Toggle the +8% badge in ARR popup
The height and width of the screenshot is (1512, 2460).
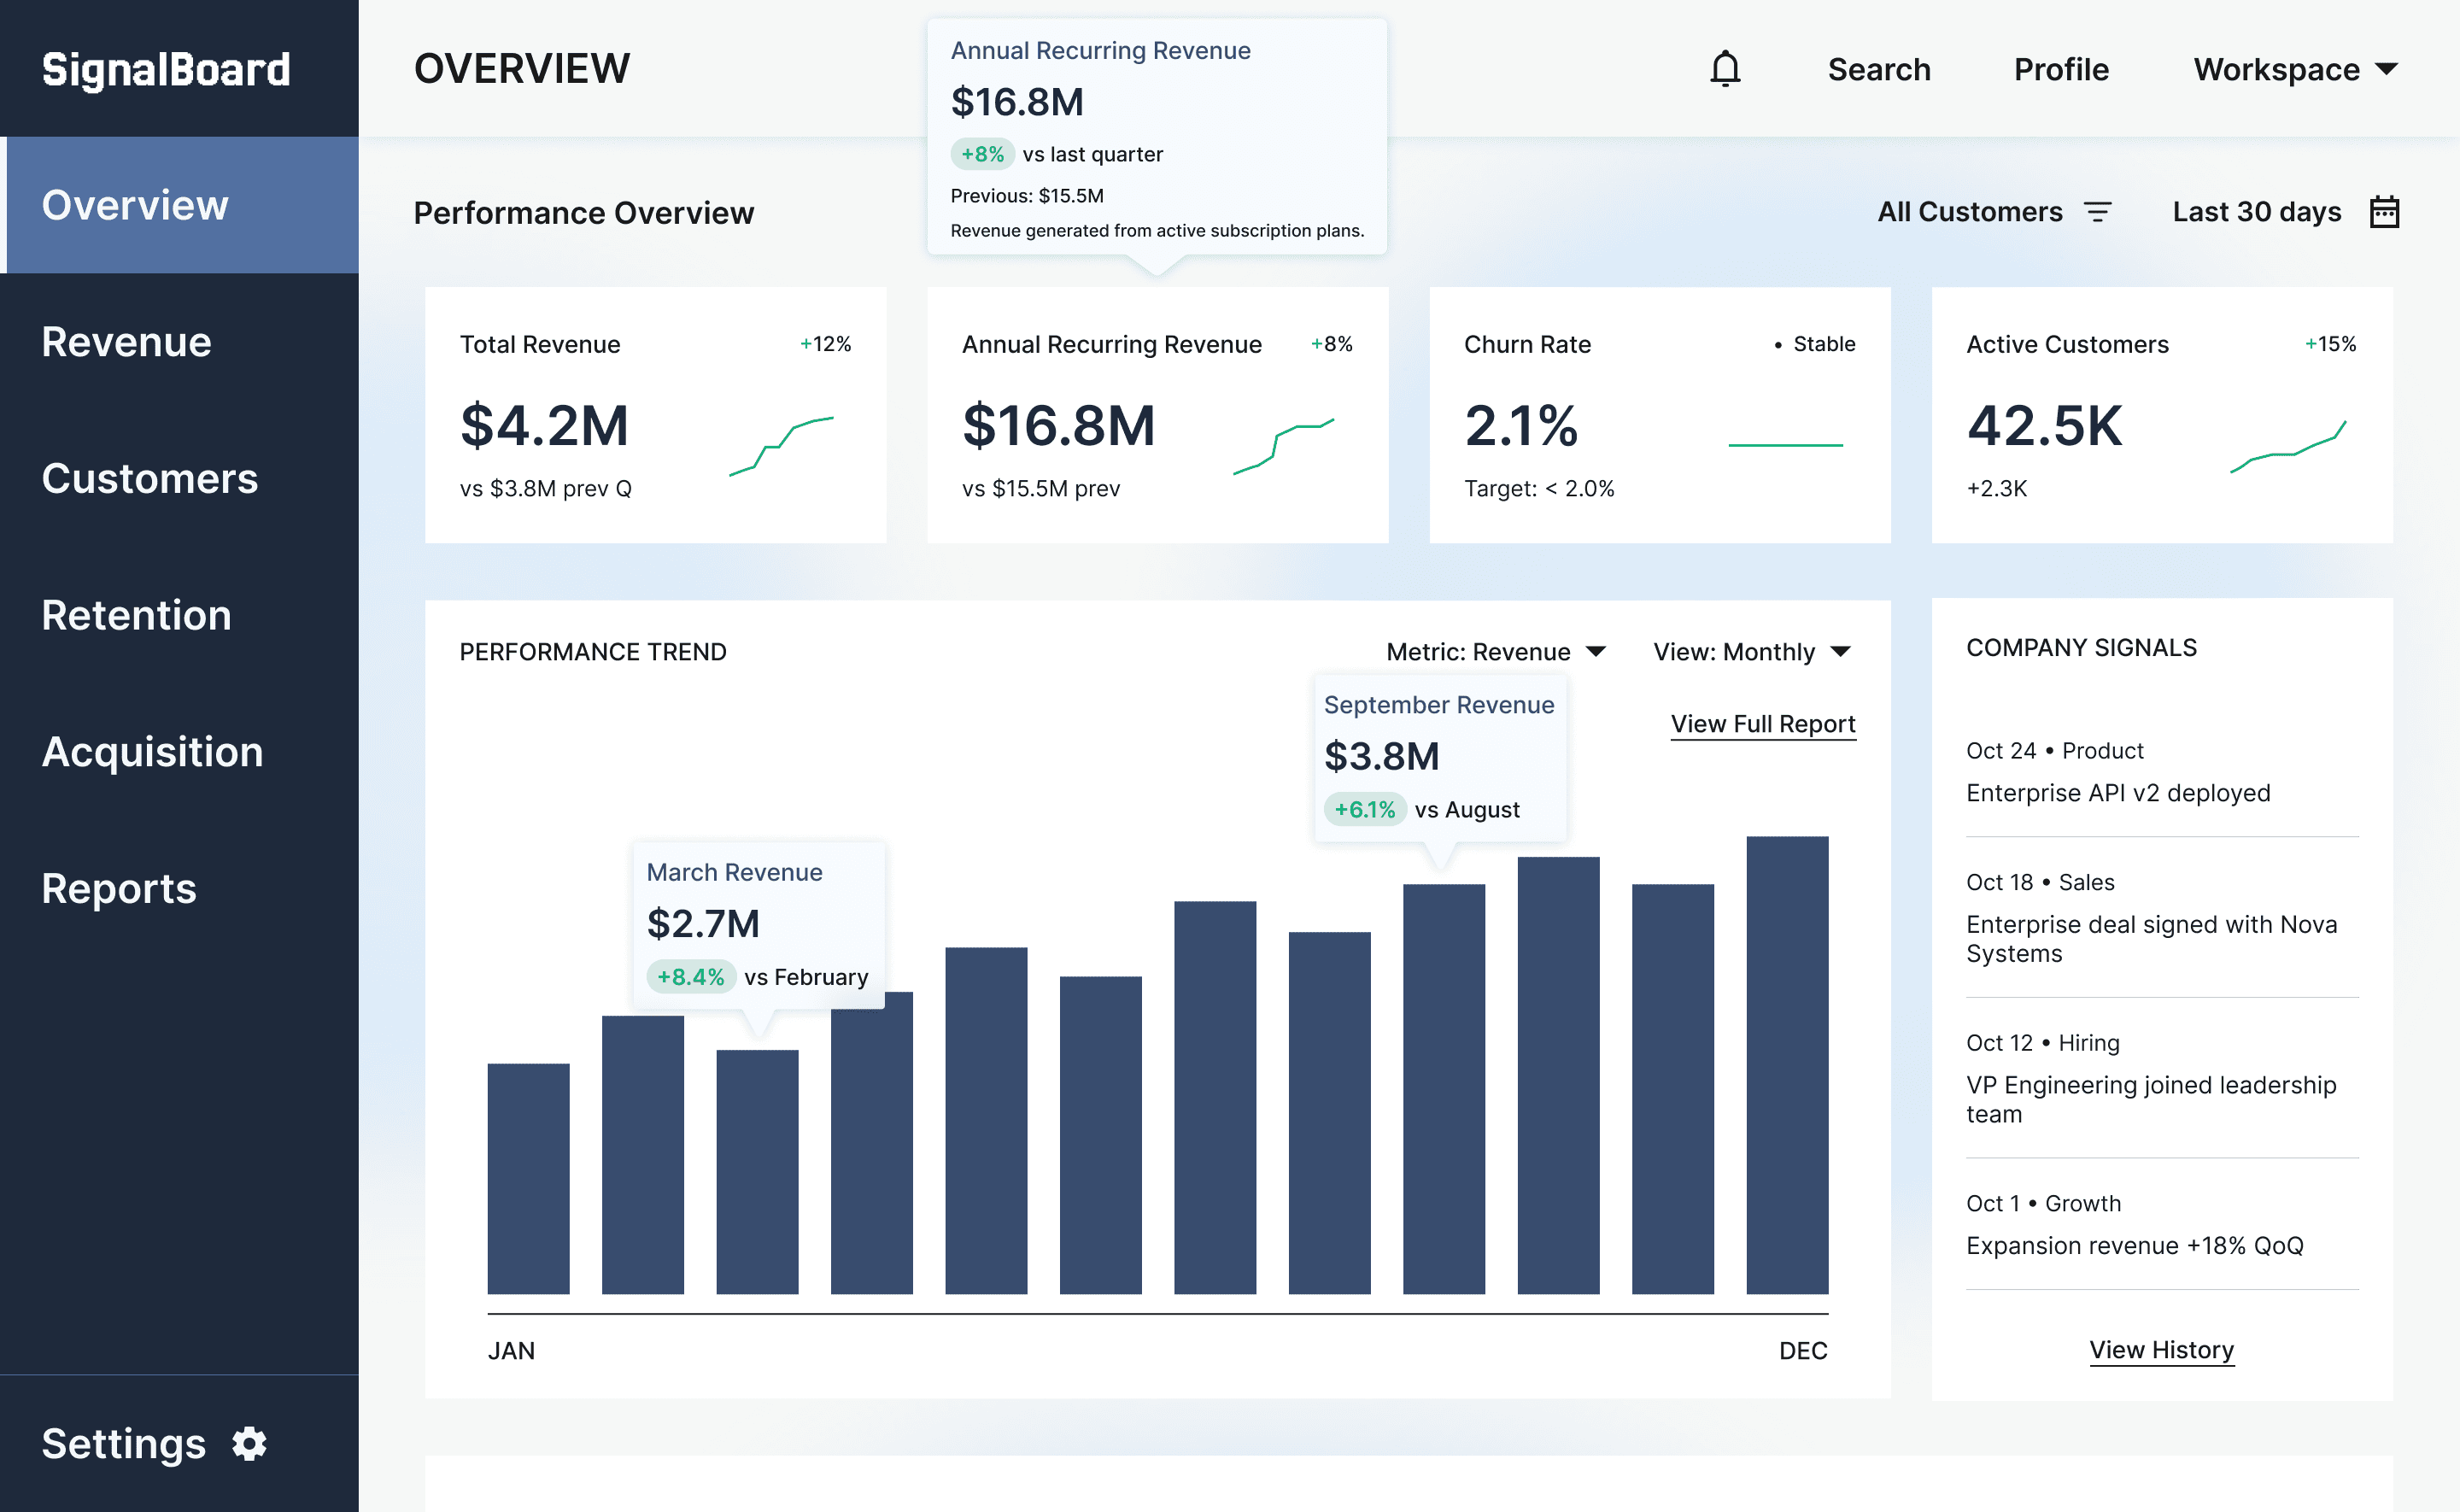click(982, 154)
